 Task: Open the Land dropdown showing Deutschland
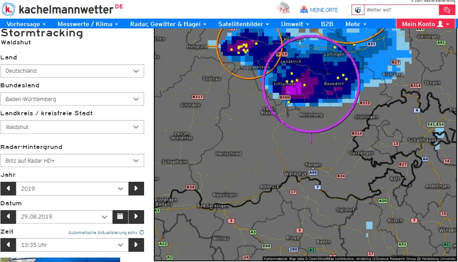(72, 71)
